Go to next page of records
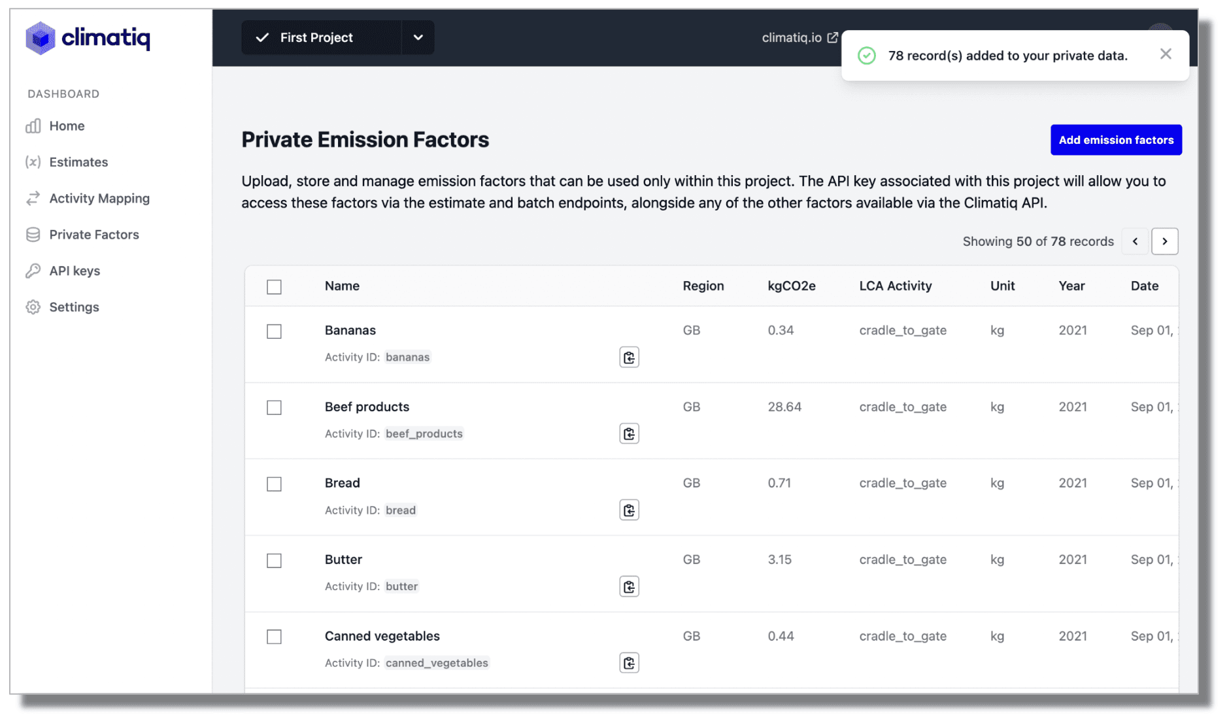 (1164, 241)
